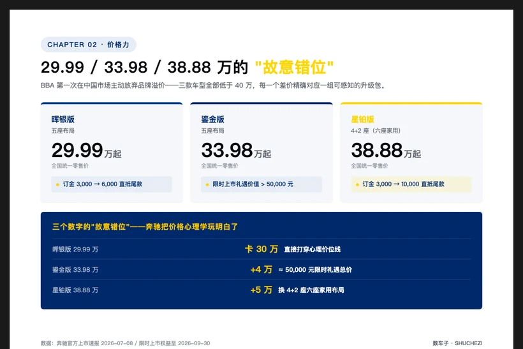Viewport: 523px width, 349px height.
Task: Click the blue panel heading 三个数字的"故意错位"
Action: pyautogui.click(x=145, y=227)
